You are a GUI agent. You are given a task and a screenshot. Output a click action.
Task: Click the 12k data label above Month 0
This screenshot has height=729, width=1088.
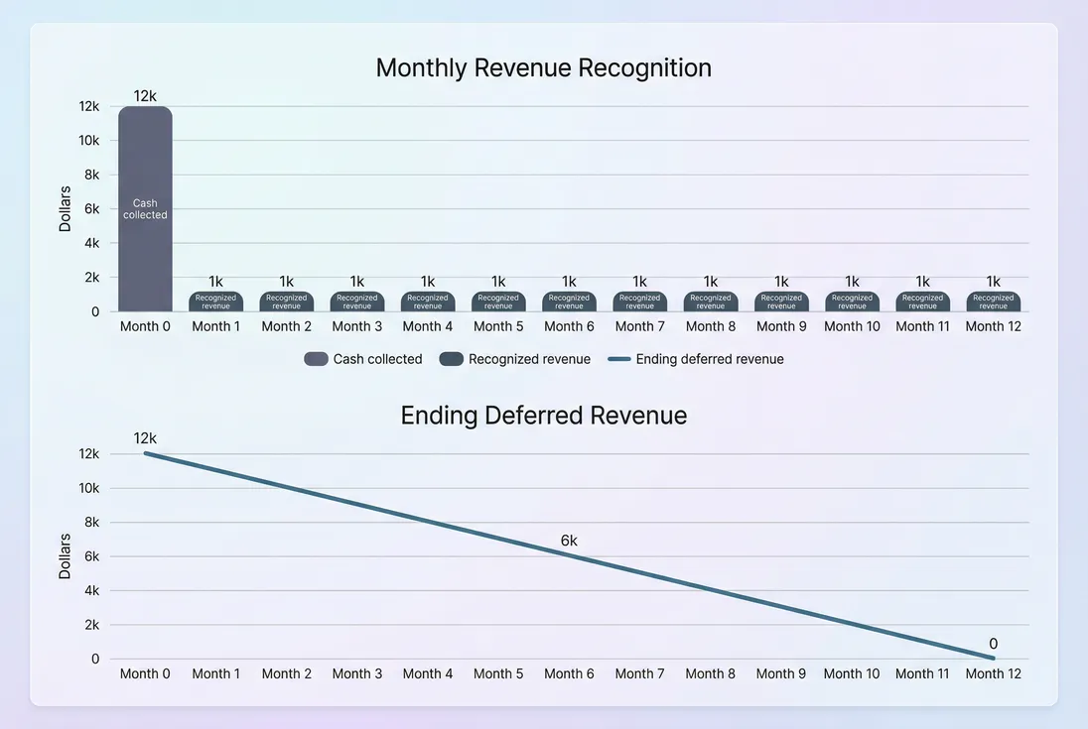click(x=145, y=95)
